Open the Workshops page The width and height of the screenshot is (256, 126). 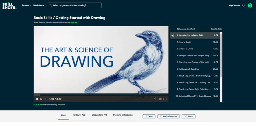click(x=38, y=6)
